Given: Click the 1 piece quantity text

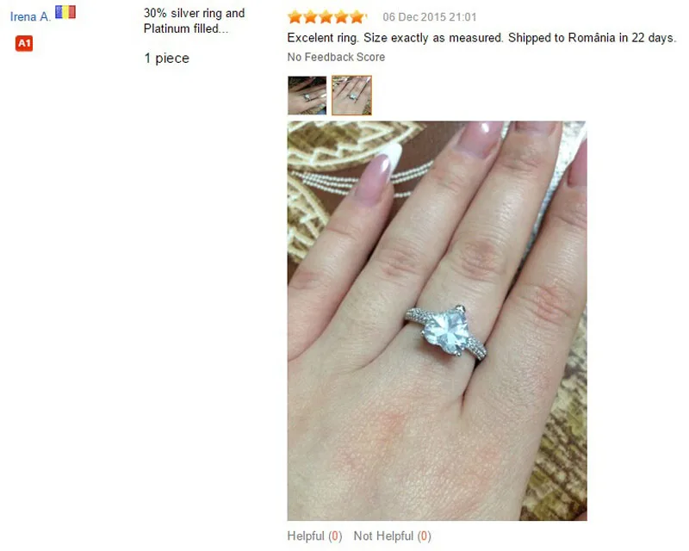Looking at the screenshot, I should tap(166, 58).
